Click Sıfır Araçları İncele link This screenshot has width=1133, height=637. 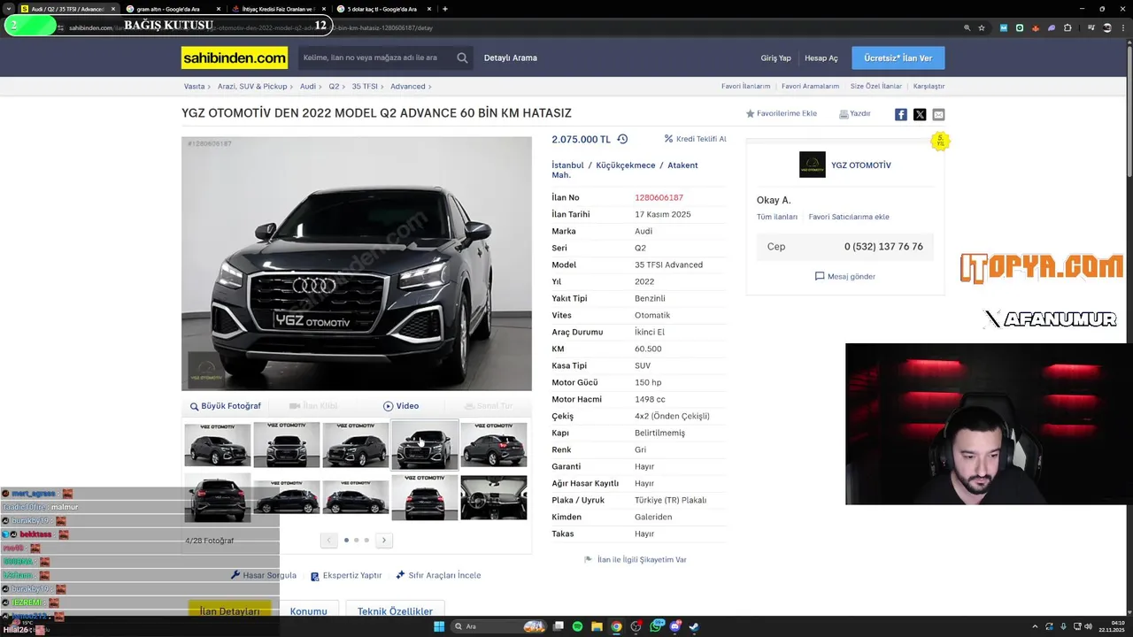(x=438, y=575)
